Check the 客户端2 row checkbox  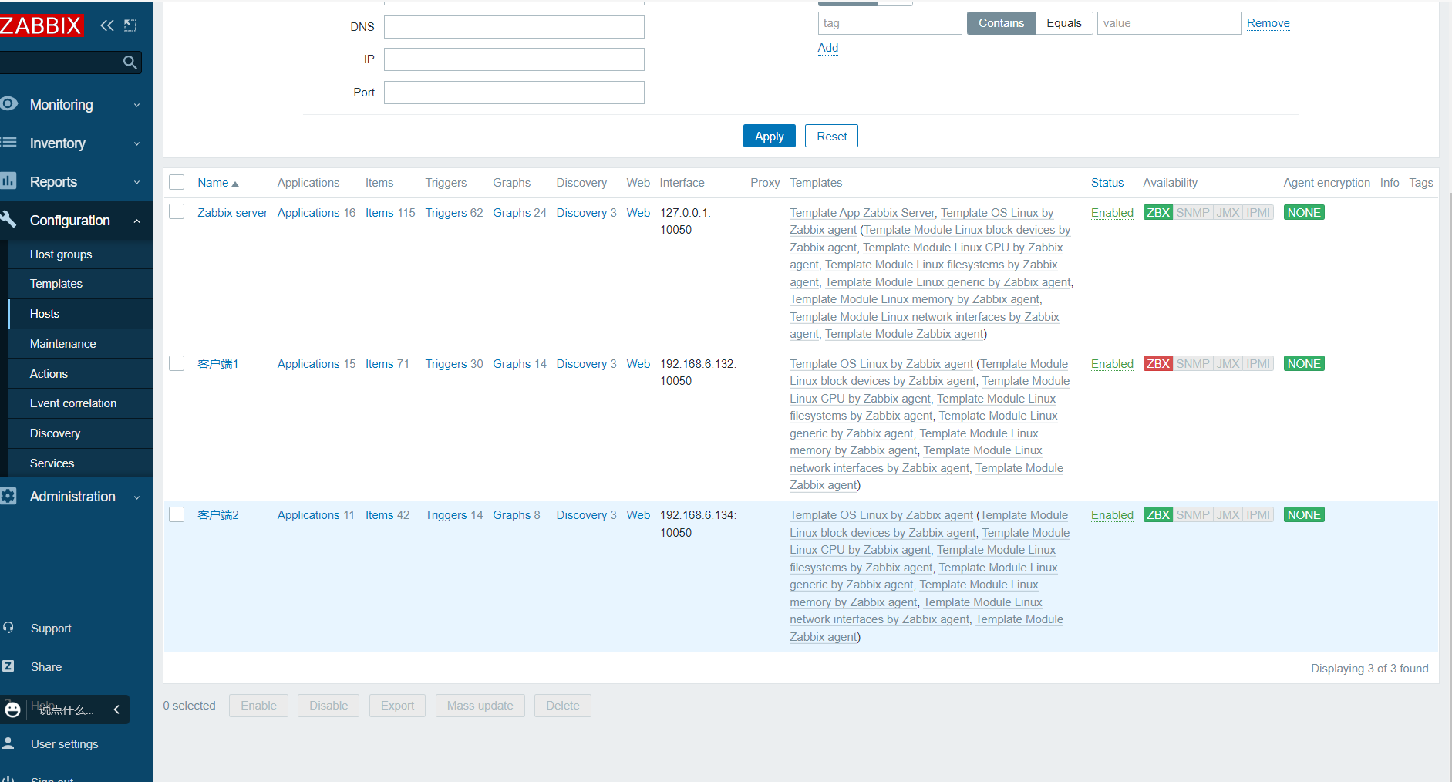(177, 514)
